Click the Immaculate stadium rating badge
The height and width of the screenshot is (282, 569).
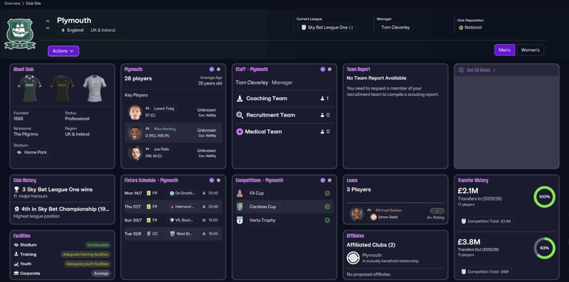click(98, 245)
